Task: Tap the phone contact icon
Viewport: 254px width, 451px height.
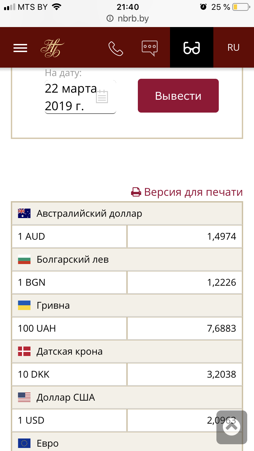Action: click(x=115, y=48)
